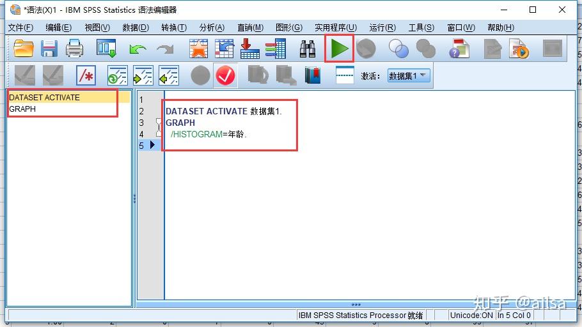The image size is (582, 327).
Task: Indent syntax right icon
Action: click(x=143, y=75)
